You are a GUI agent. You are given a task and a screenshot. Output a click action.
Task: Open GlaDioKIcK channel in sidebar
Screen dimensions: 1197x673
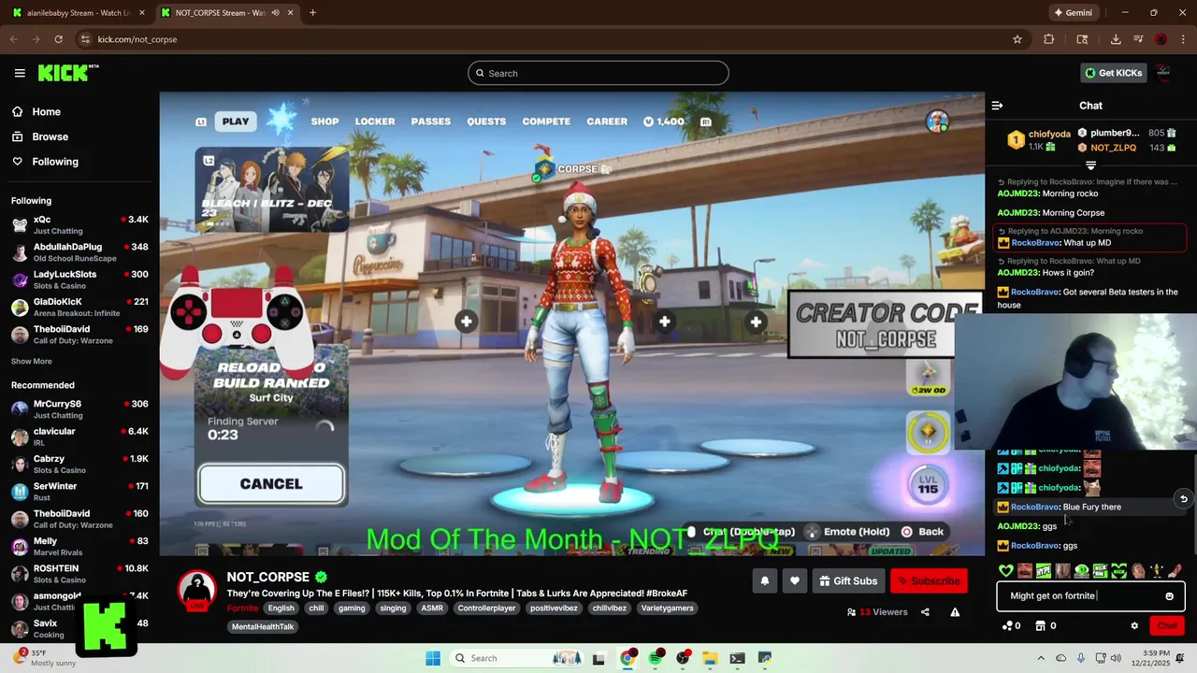coord(79,307)
